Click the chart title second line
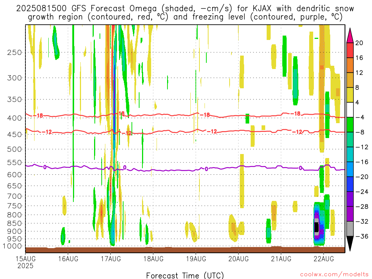This screenshot has height=279, width=372. [x=185, y=17]
